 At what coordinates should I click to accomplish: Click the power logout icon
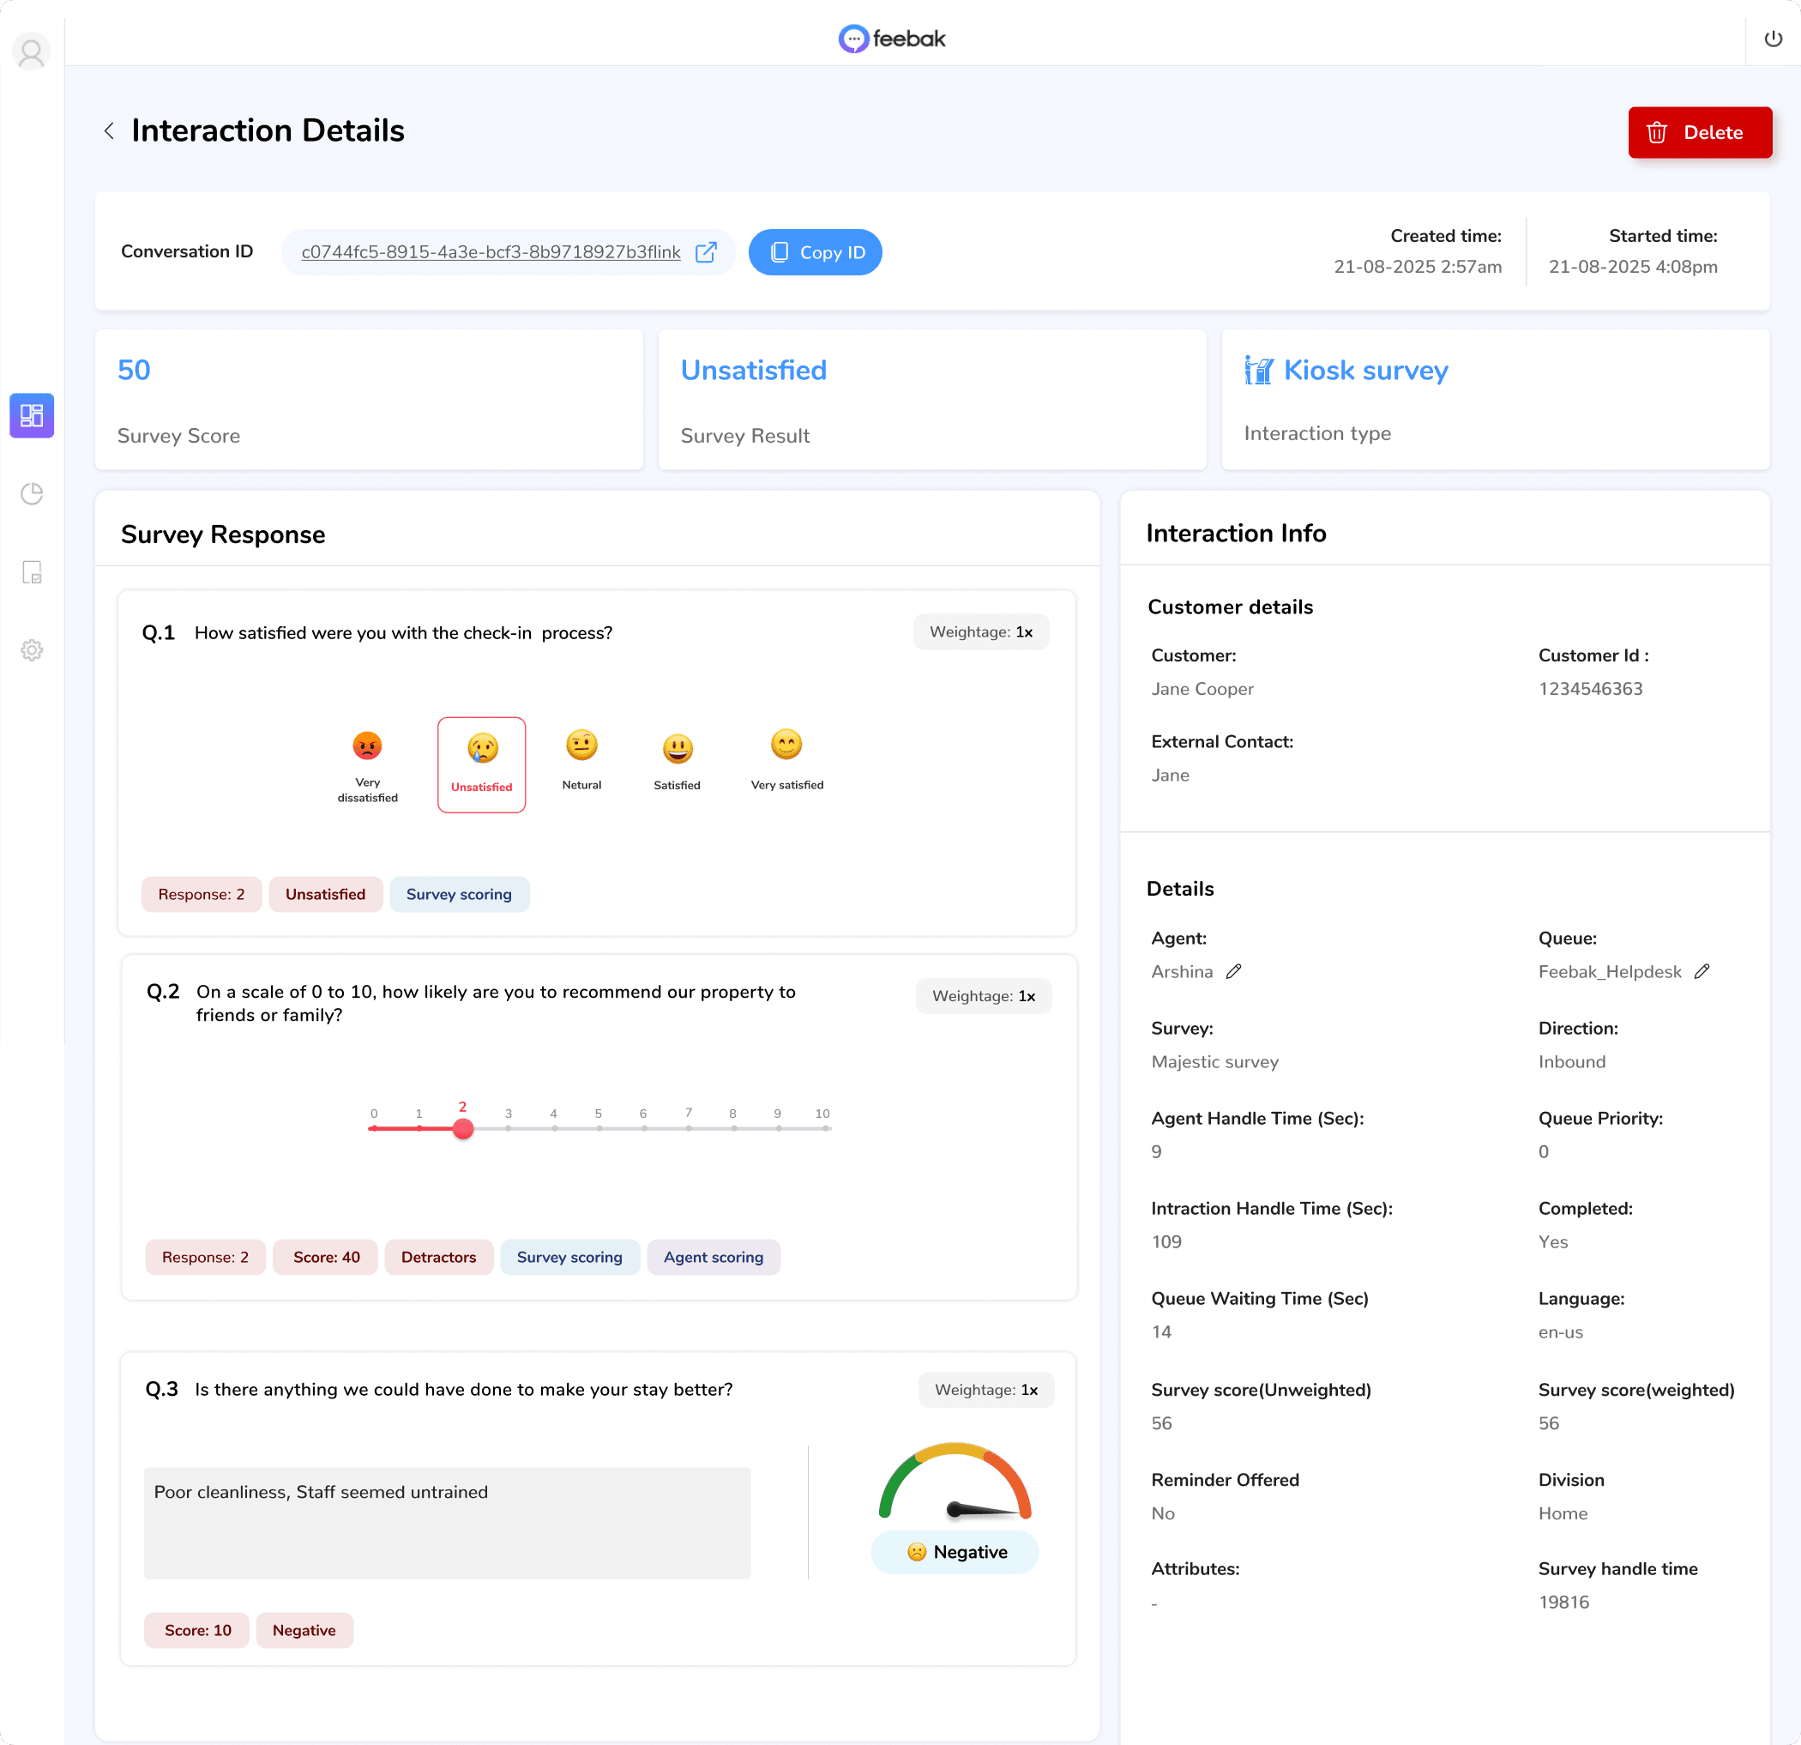click(1773, 39)
